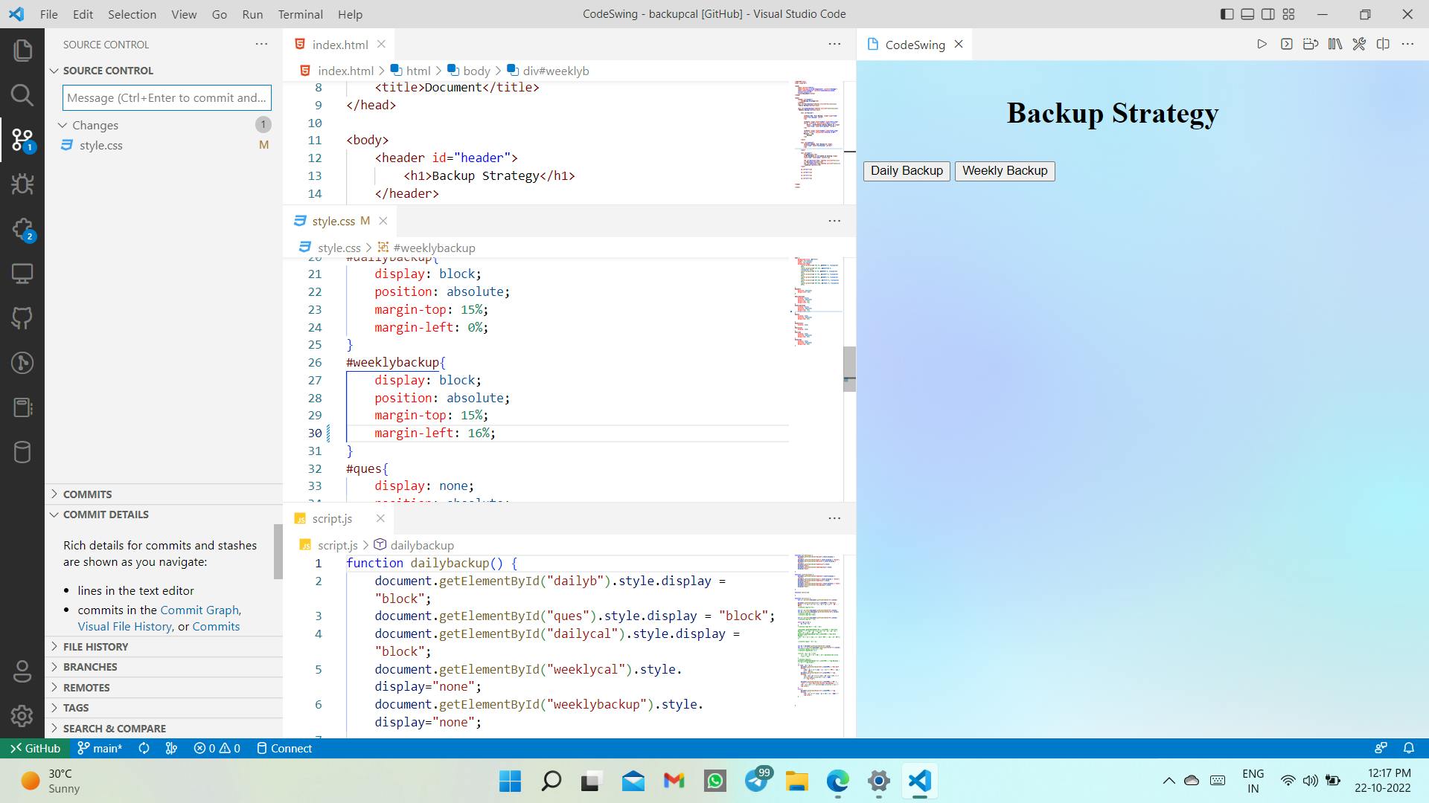Click the commit message input field

pyautogui.click(x=167, y=98)
